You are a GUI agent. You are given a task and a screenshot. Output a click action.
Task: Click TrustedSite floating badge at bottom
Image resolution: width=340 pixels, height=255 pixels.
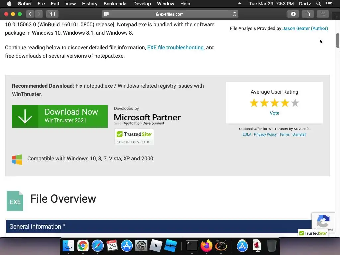(313, 233)
